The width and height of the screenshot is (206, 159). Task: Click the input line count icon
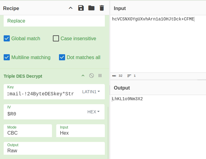pos(129,76)
